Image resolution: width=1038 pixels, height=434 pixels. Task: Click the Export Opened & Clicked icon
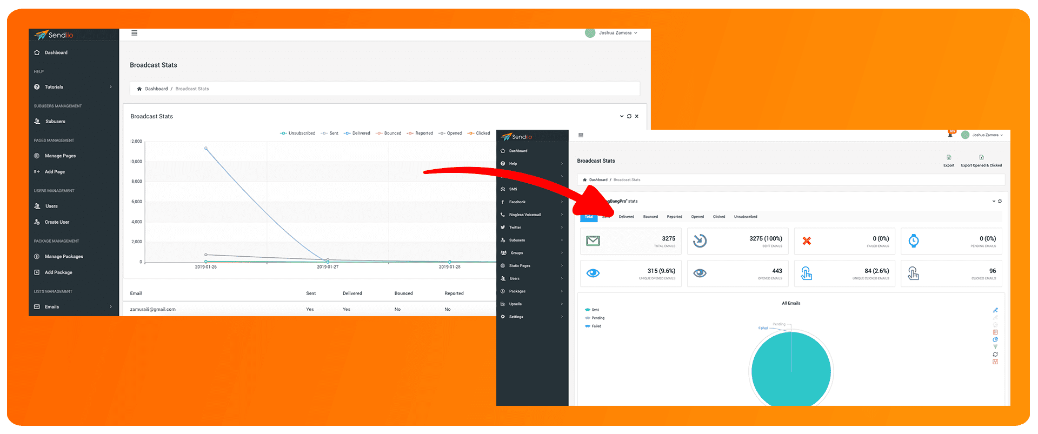(x=981, y=158)
